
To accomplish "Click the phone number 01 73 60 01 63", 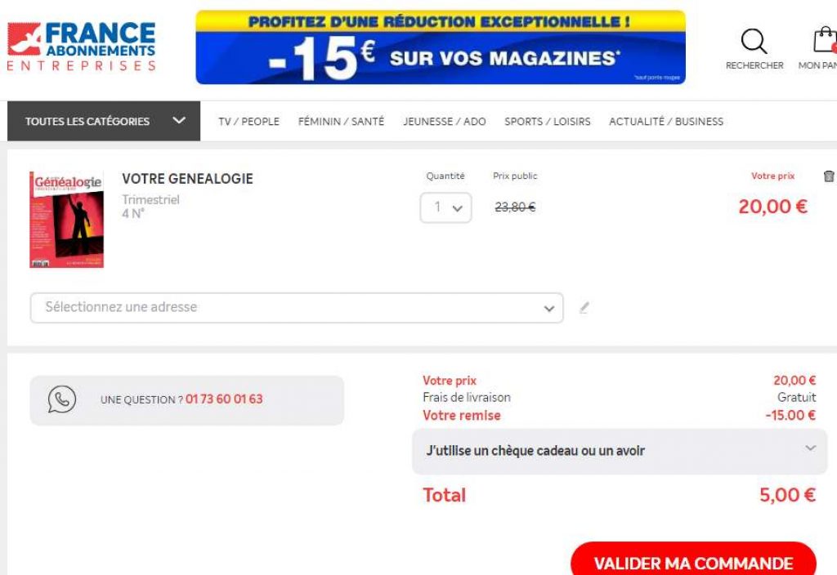I will pos(224,399).
